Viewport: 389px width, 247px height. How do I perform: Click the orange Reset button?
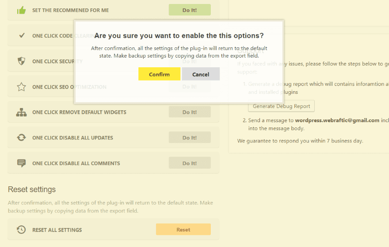click(x=183, y=229)
